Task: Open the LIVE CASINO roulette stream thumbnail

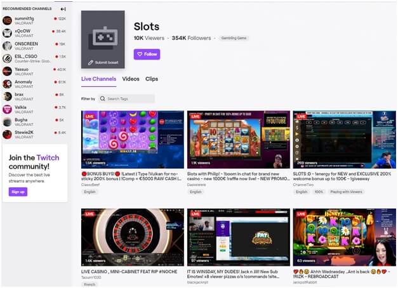Action: coord(133,237)
